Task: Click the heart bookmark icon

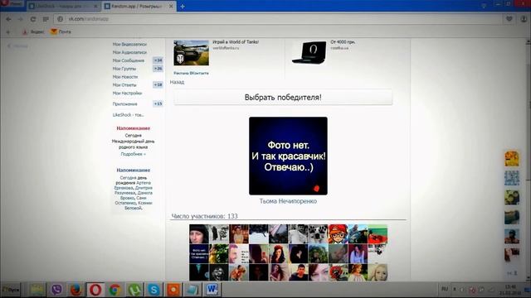Action: [509, 19]
